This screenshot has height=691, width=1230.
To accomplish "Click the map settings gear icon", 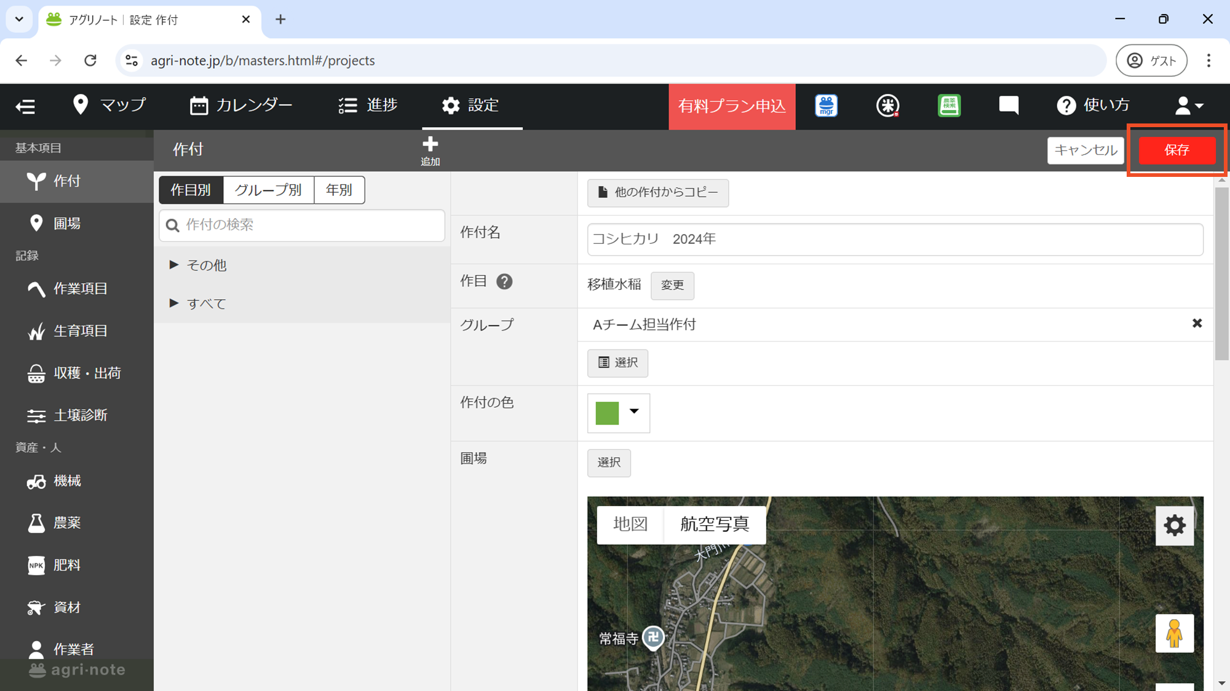I will pos(1174,526).
